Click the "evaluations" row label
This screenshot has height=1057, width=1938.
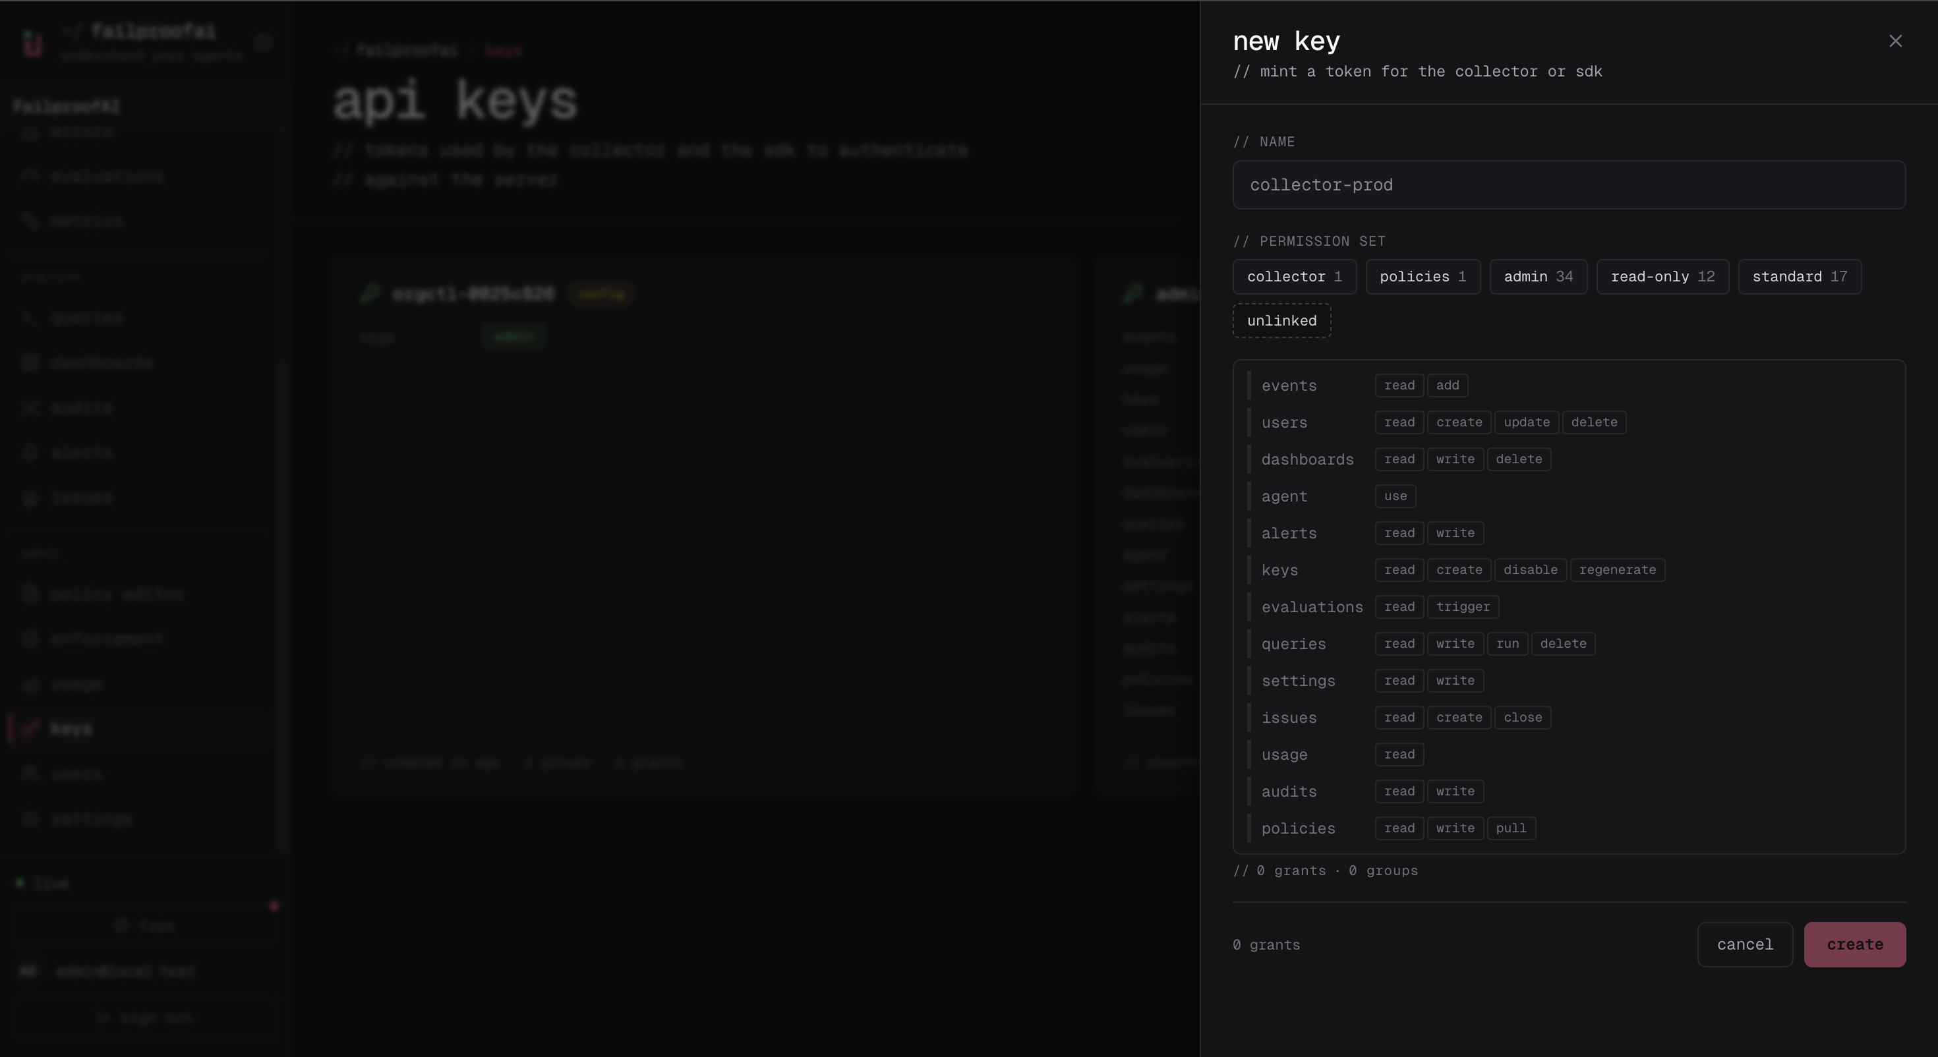(x=1312, y=607)
